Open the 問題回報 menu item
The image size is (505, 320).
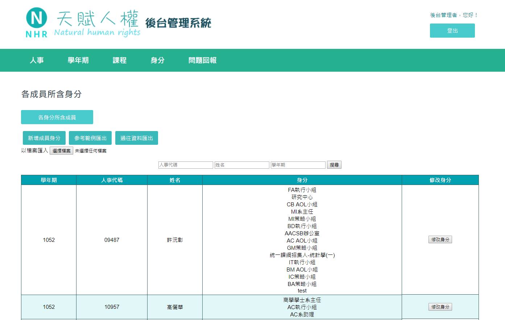pyautogui.click(x=202, y=60)
